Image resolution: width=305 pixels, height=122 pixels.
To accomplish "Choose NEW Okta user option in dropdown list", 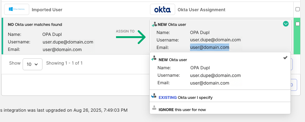I will (x=220, y=71).
